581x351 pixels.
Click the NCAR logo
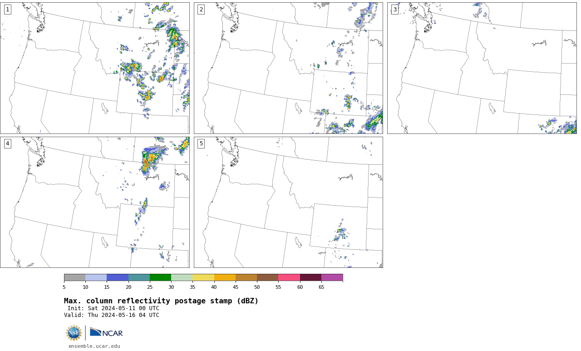pos(106,333)
